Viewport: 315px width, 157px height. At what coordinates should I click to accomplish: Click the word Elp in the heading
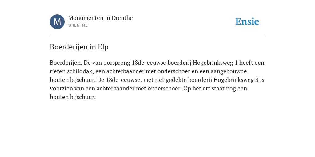tap(103, 47)
